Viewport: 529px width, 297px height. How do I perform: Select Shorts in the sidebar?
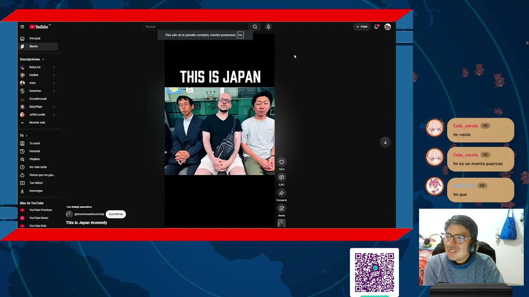[x=38, y=46]
